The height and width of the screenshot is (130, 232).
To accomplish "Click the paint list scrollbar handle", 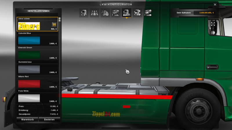I will 60,19.
